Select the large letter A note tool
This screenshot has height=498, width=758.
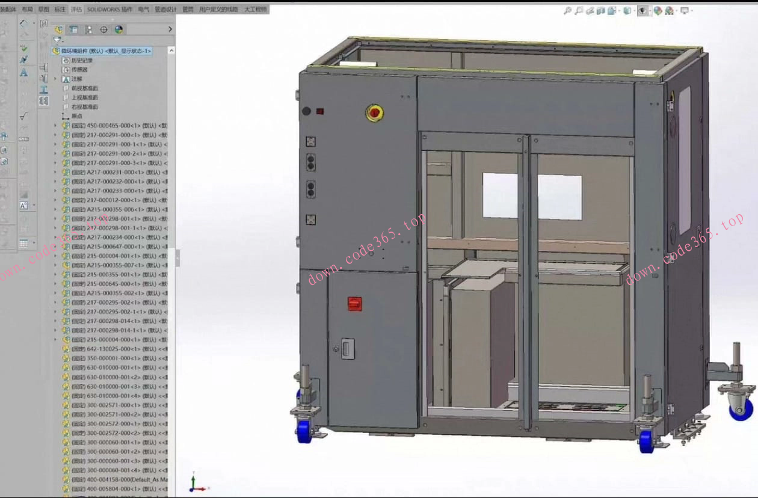(x=23, y=73)
